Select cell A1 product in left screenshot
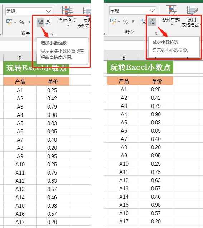The width and height of the screenshot is (203, 228). point(20,90)
